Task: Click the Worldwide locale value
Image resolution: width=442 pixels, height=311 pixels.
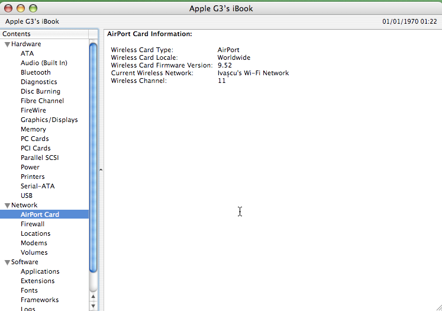Action: [234, 57]
